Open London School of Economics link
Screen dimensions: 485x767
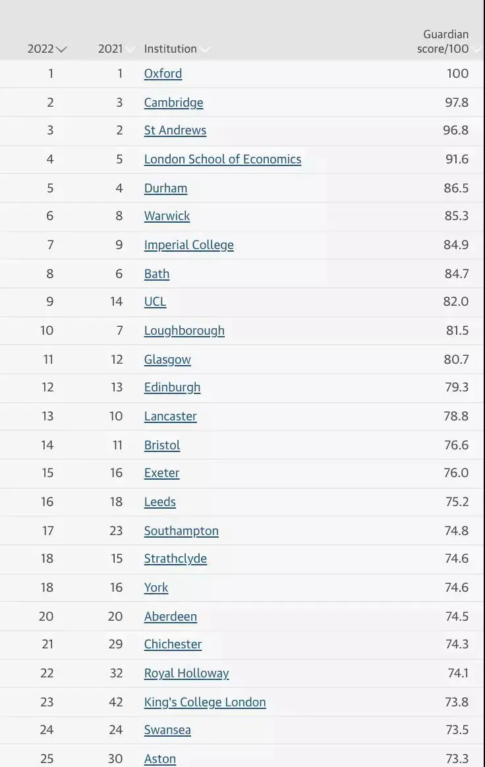click(223, 159)
